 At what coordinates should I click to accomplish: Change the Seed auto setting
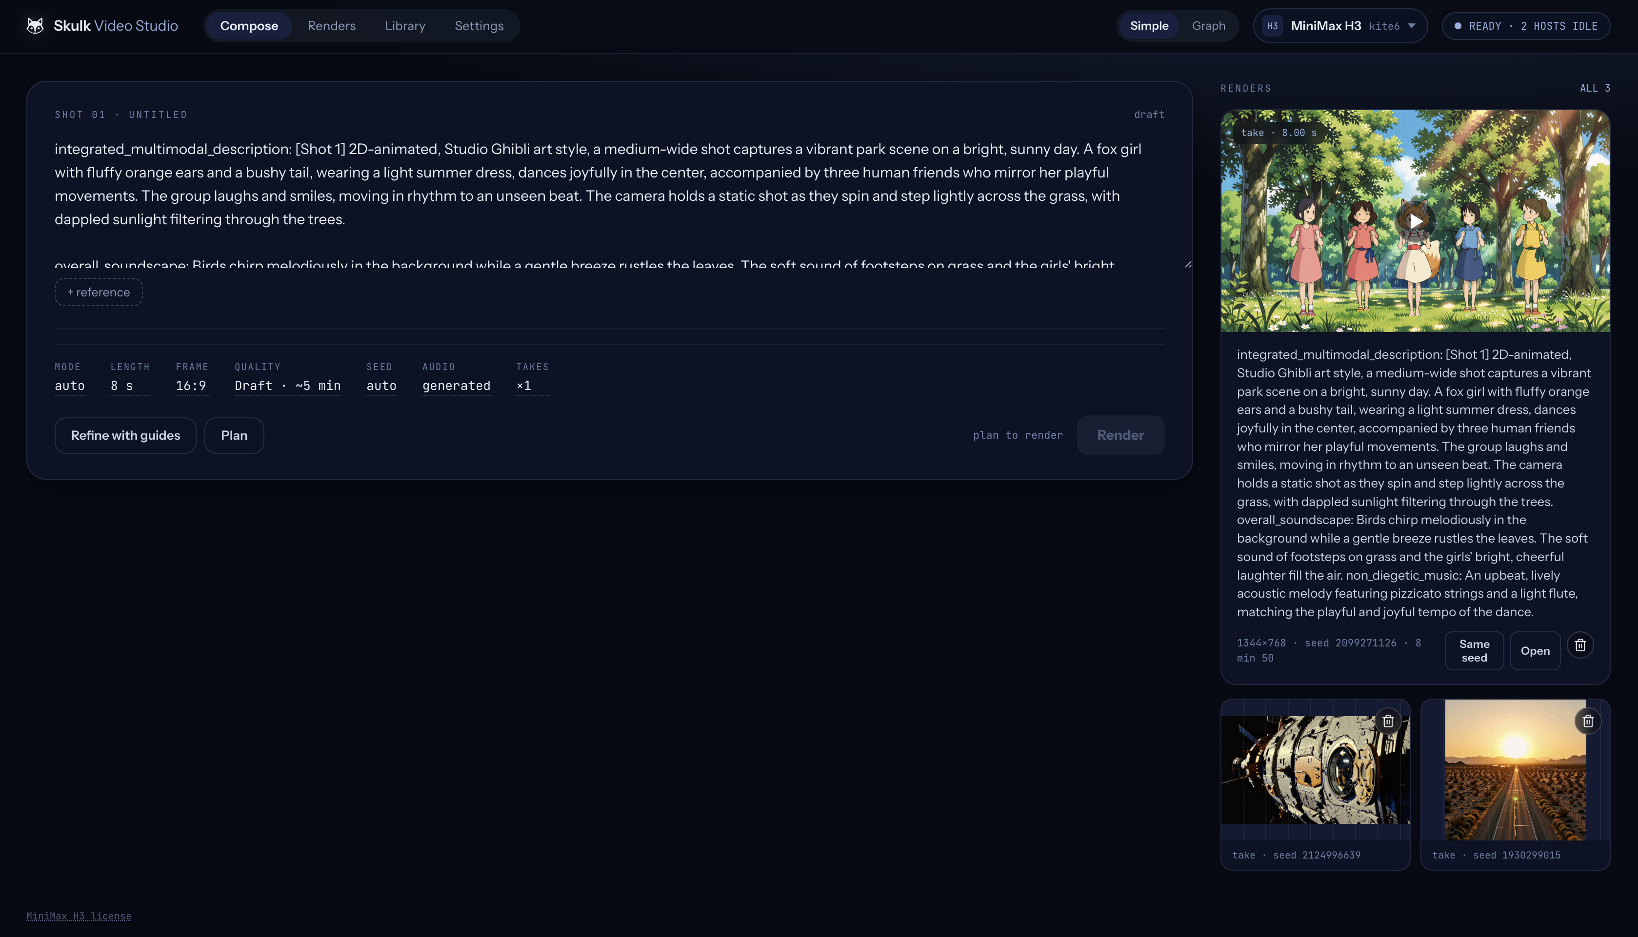pos(381,386)
